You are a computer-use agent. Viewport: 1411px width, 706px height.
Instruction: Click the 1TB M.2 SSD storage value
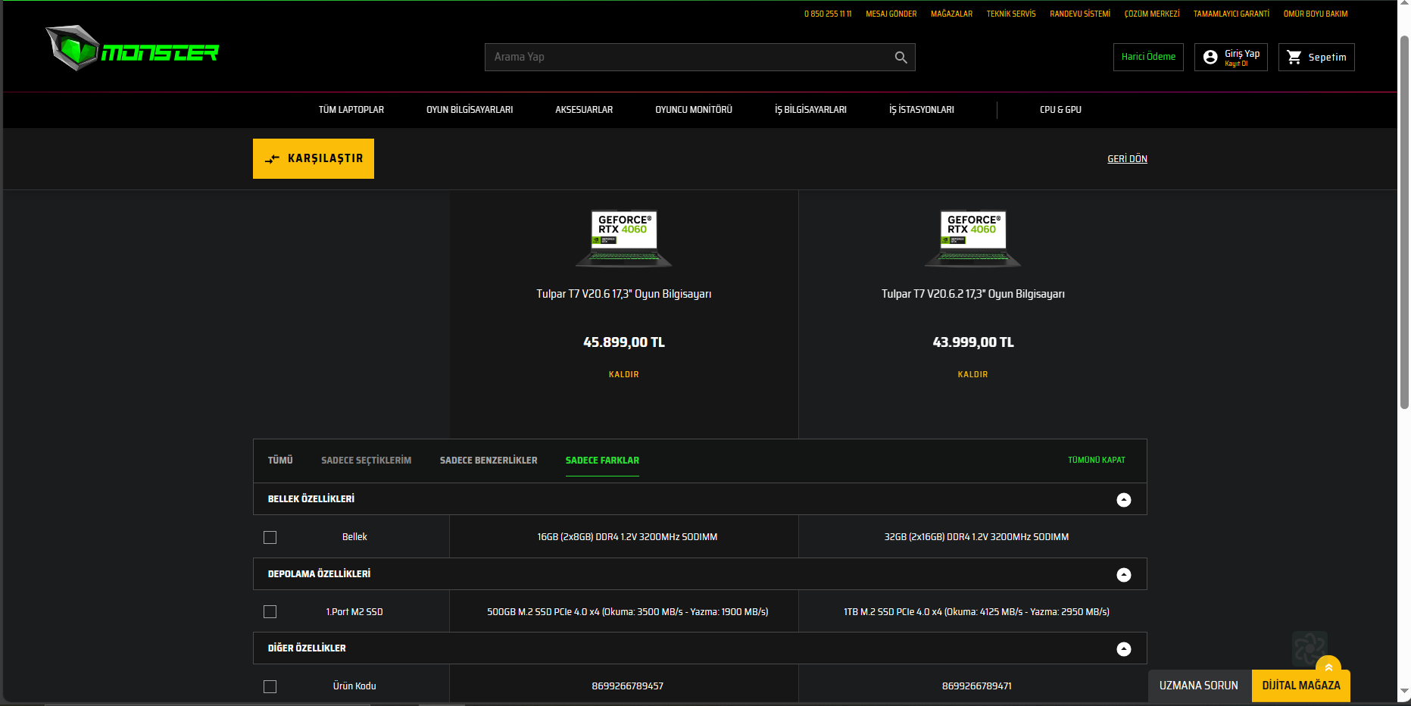[x=976, y=612]
